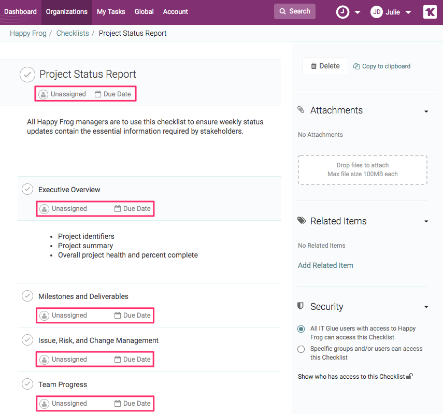443x414 pixels.
Task: Set Due Date for Milestones and Deliverables
Action: pos(133,315)
